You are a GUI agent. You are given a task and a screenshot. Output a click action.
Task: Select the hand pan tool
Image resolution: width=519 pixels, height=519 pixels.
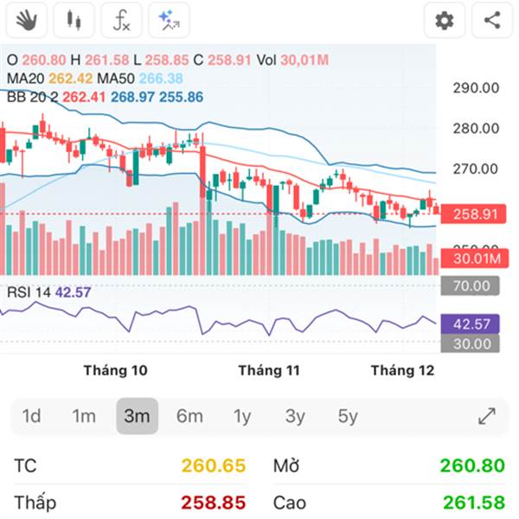click(x=25, y=20)
